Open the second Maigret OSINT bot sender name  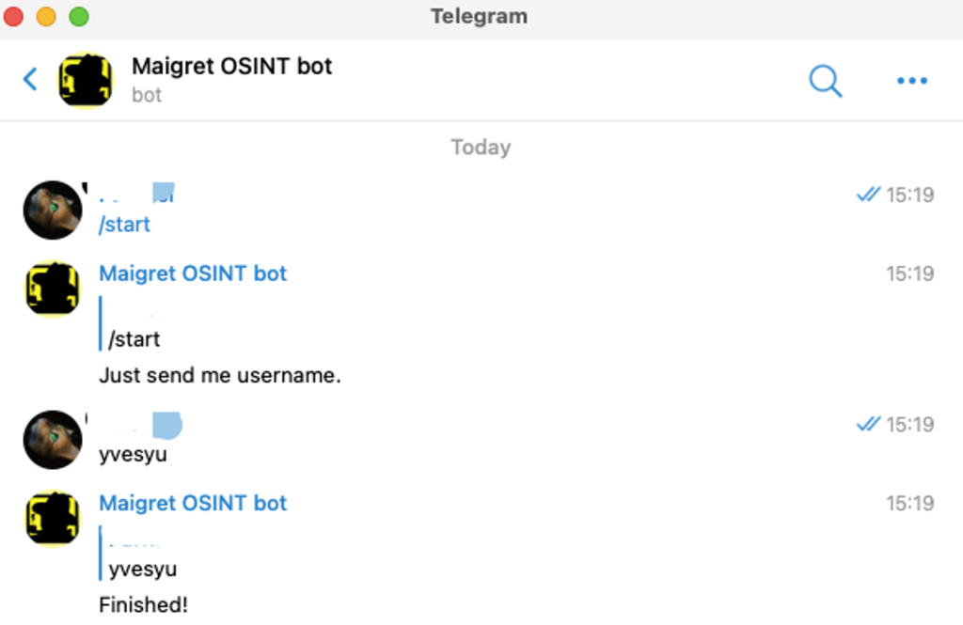click(x=193, y=503)
